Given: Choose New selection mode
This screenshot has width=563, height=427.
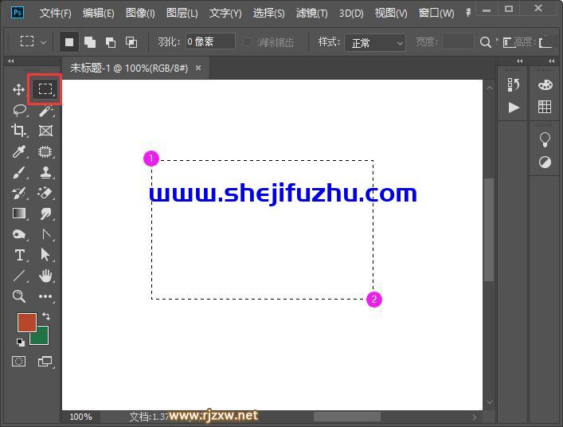Looking at the screenshot, I should (69, 42).
